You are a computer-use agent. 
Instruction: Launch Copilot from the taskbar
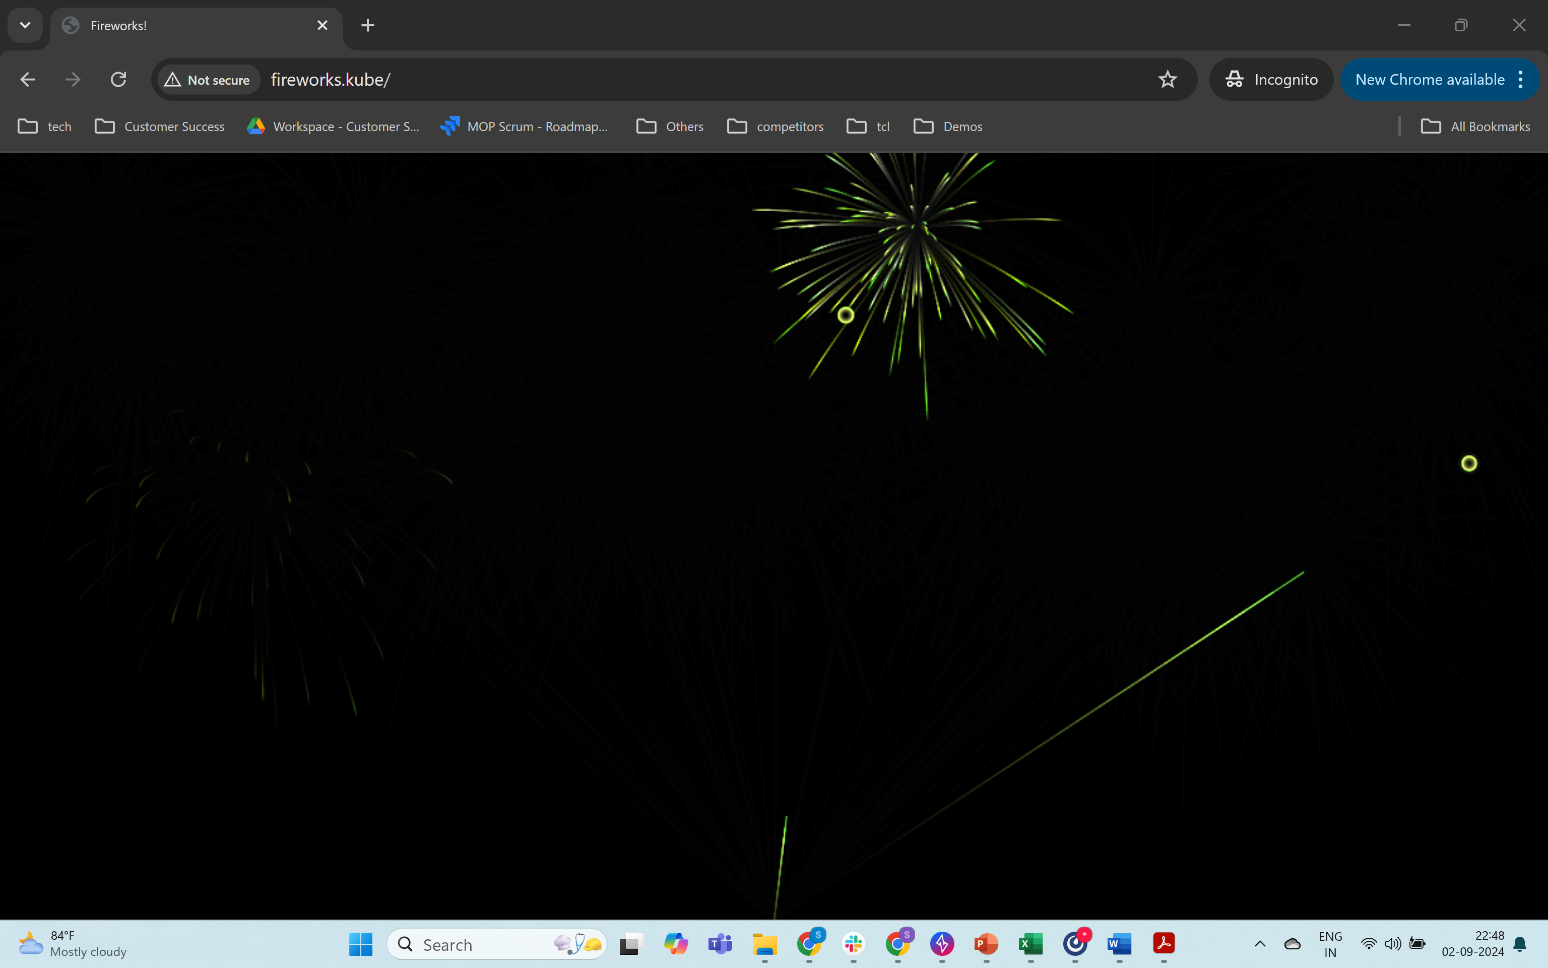[x=676, y=944]
